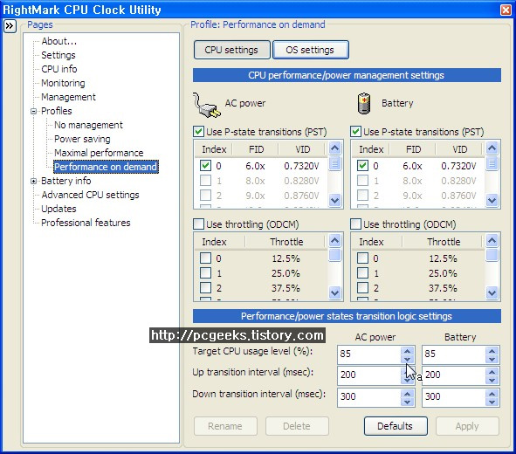
Task: Open the Management page
Action: (x=68, y=97)
